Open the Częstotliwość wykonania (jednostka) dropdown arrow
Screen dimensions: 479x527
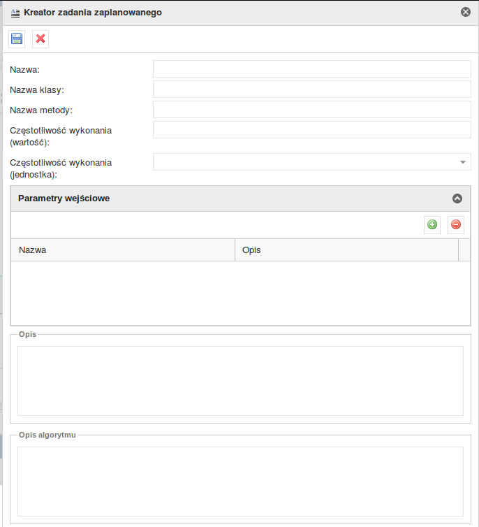coord(463,162)
